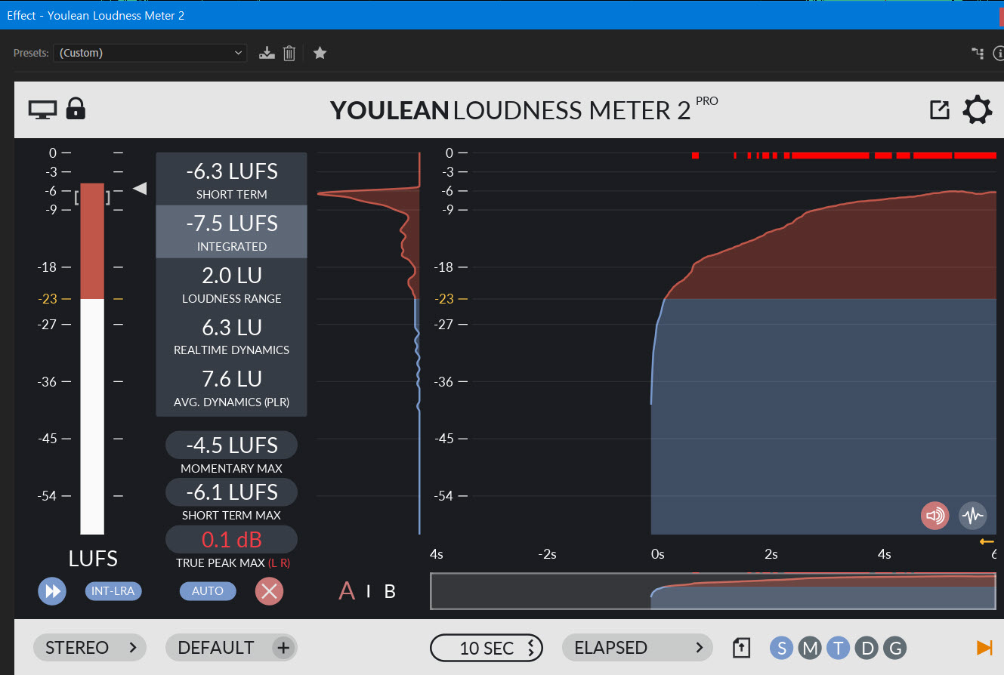Toggle the INT-LRA button
This screenshot has height=675, width=1004.
click(113, 591)
